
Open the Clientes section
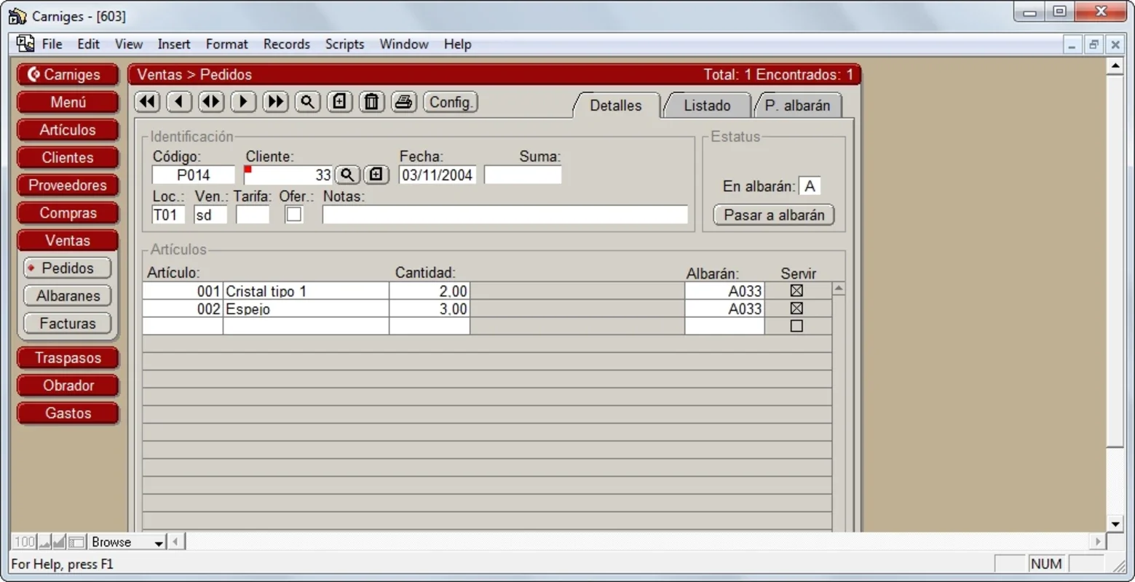pyautogui.click(x=68, y=157)
